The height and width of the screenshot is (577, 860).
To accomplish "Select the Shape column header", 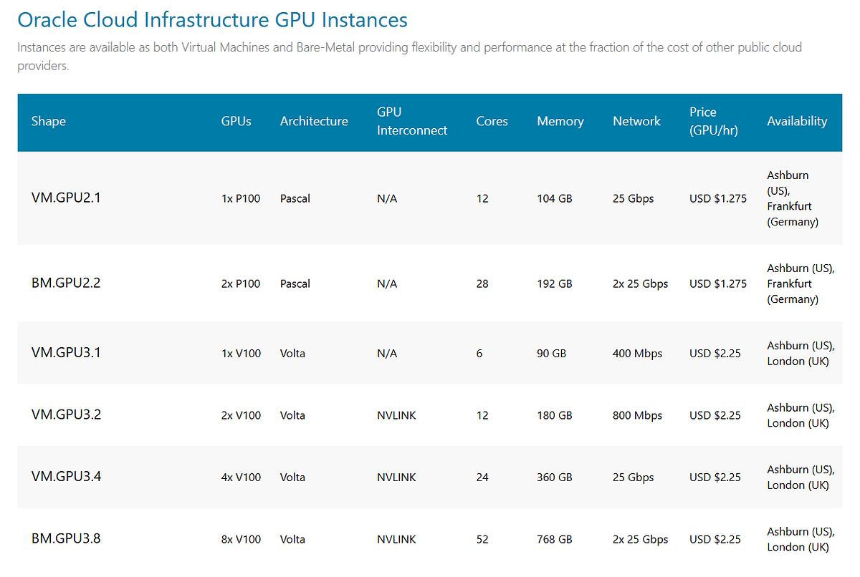I will click(x=48, y=122).
